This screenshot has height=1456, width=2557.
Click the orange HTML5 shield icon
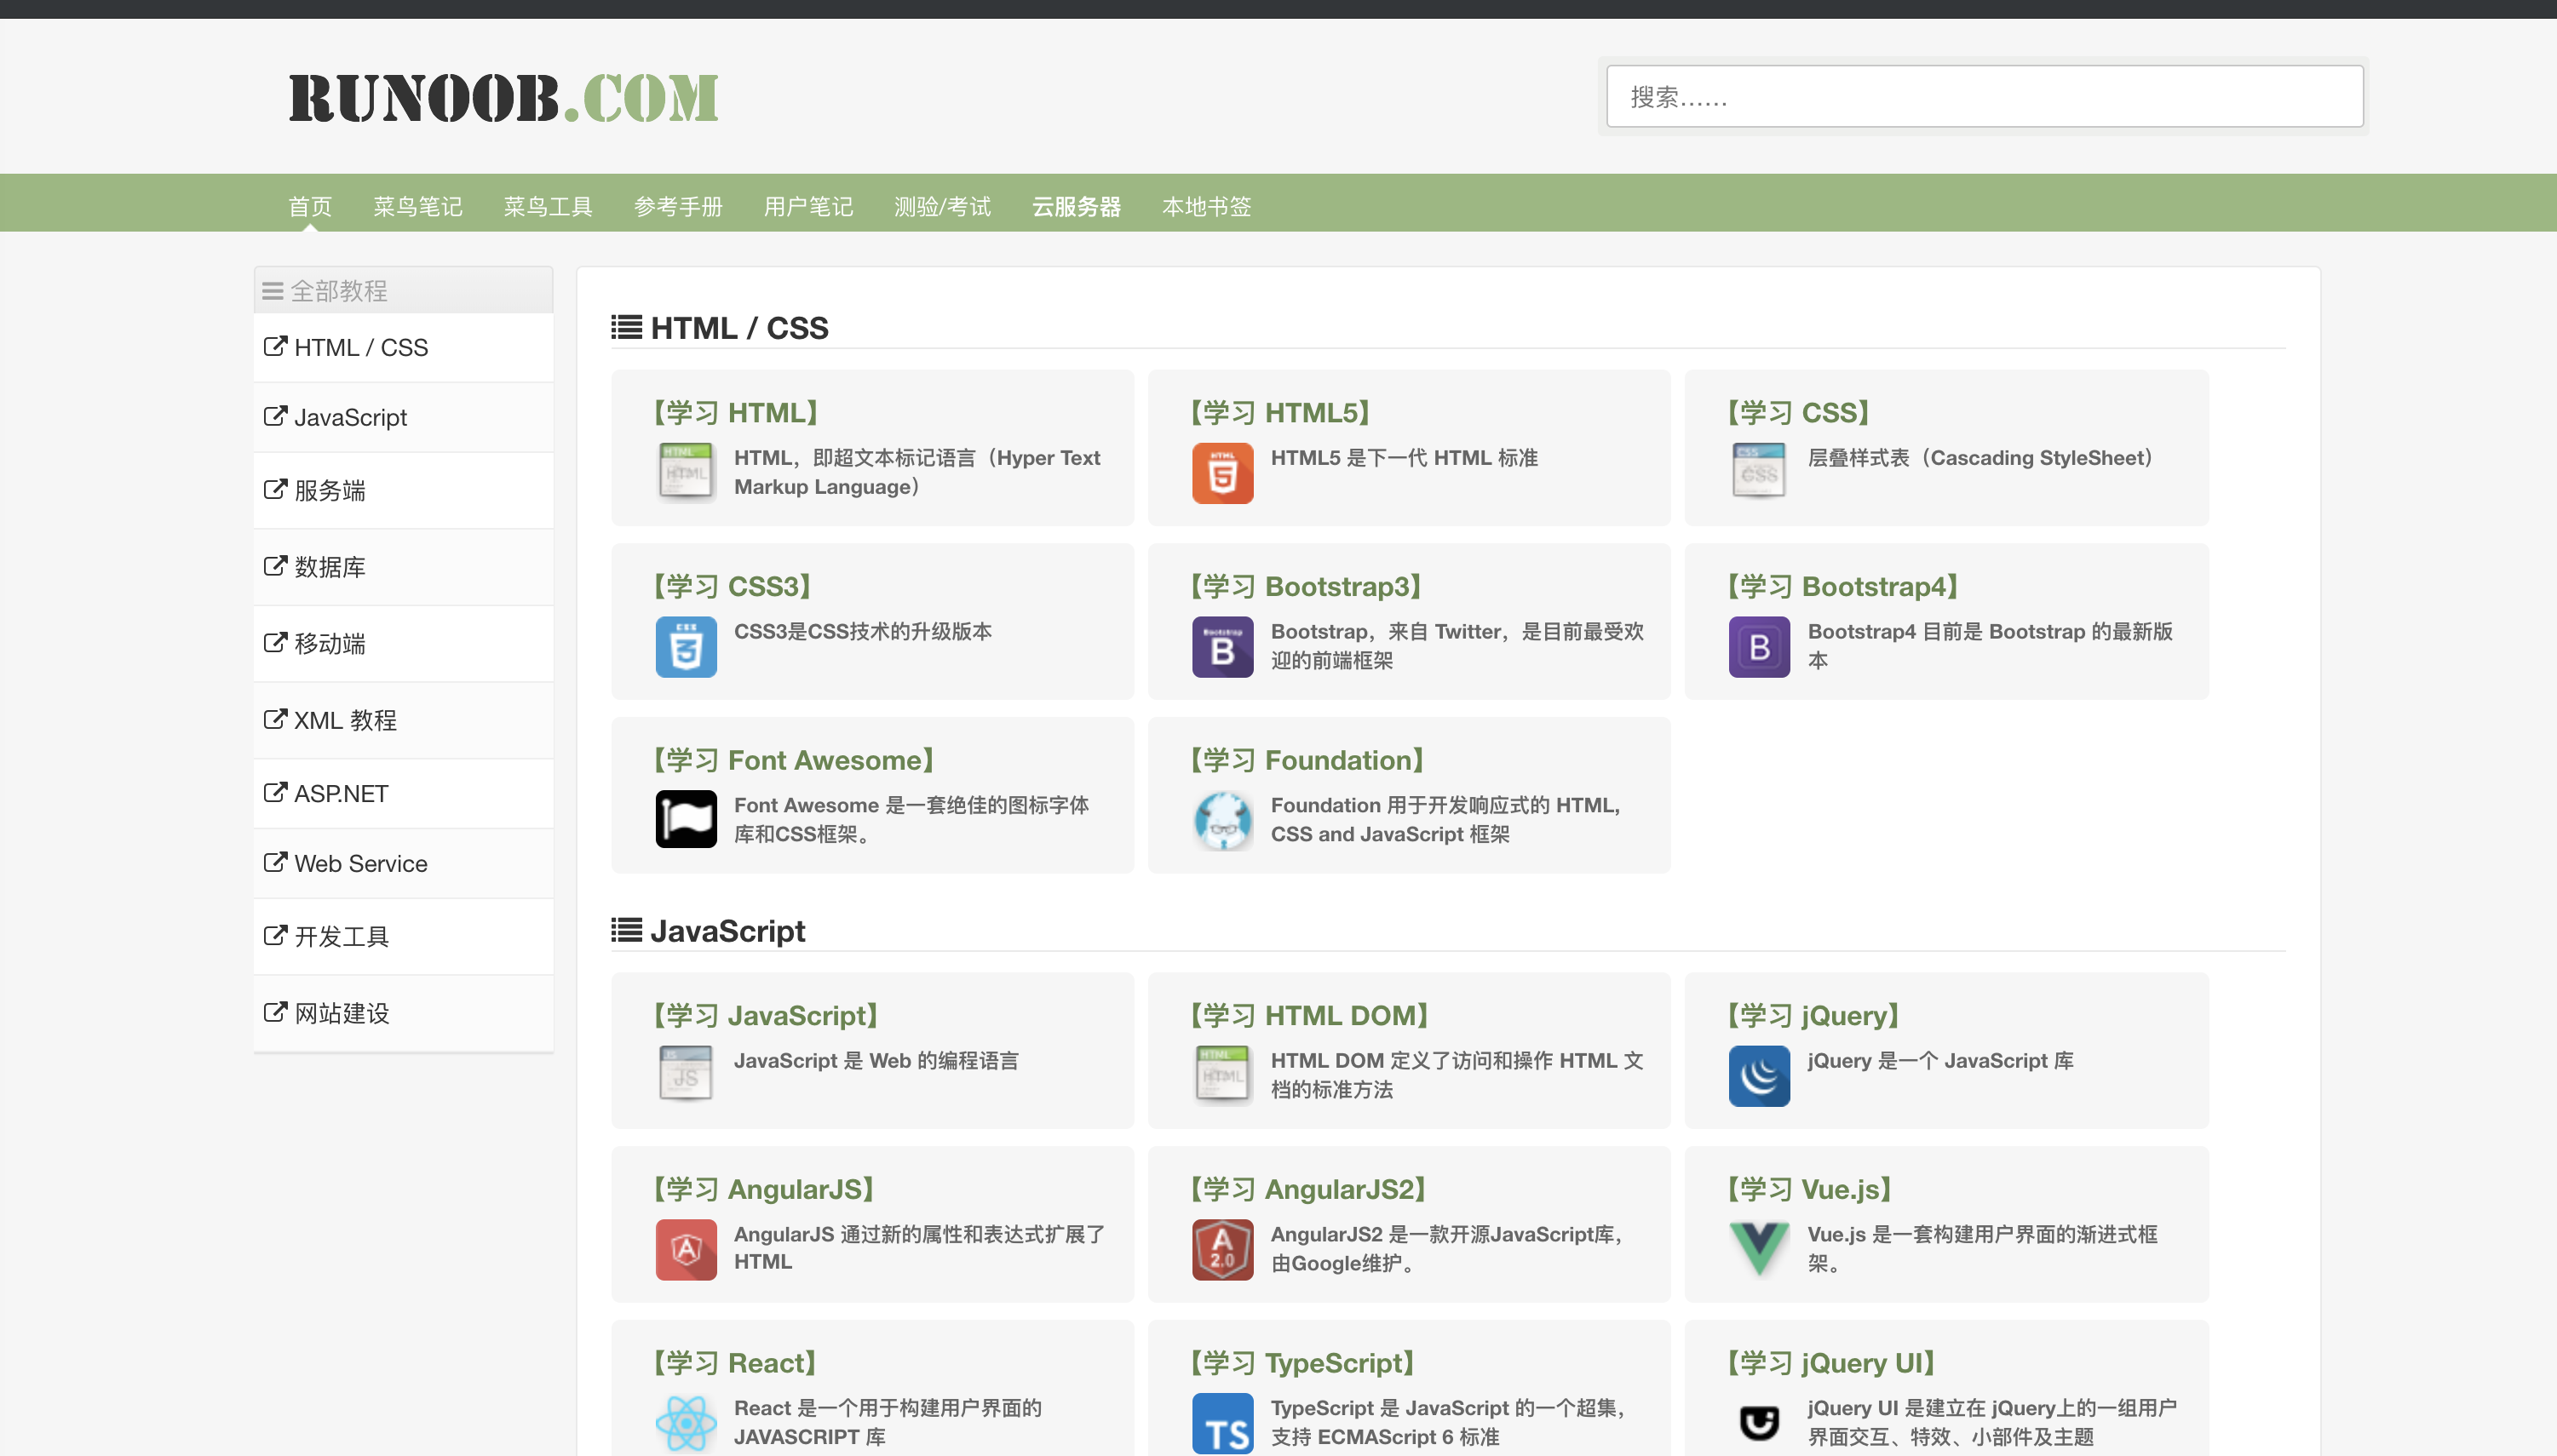click(1221, 472)
